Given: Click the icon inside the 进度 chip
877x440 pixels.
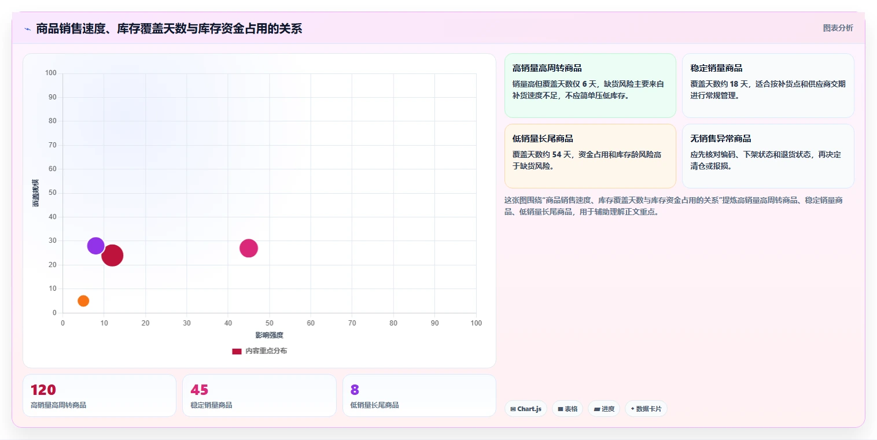Looking at the screenshot, I should pos(597,409).
